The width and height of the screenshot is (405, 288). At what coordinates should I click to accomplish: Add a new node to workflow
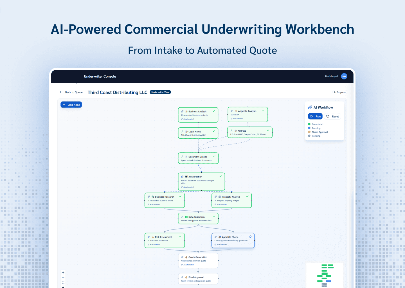click(x=71, y=105)
